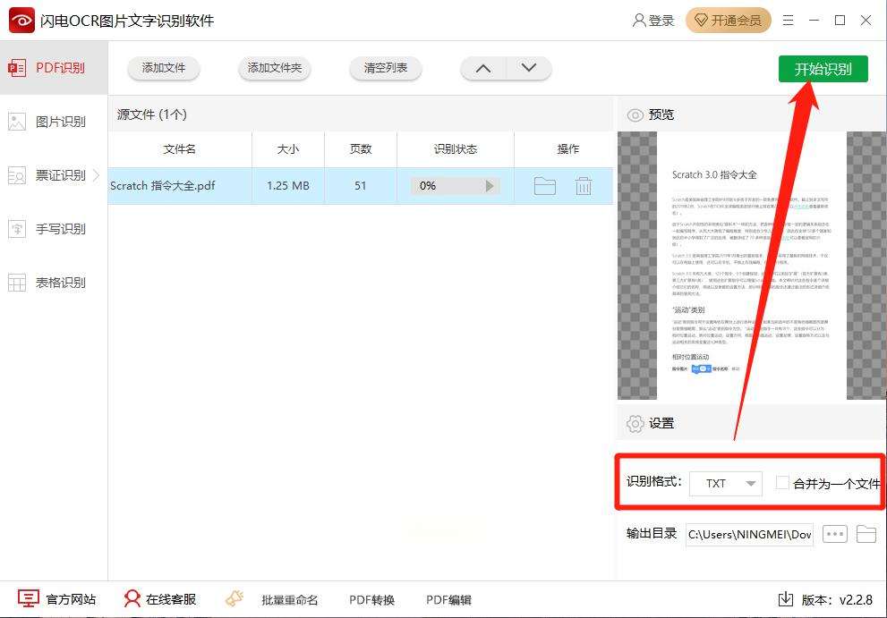Open 官方网站 from bottom bar

(x=57, y=599)
